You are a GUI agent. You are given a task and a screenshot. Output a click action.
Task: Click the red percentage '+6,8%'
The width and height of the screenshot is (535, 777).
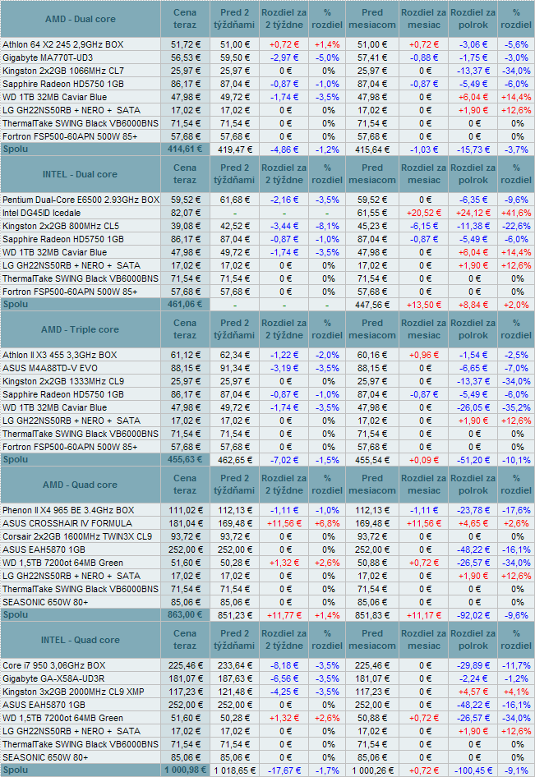(x=327, y=523)
